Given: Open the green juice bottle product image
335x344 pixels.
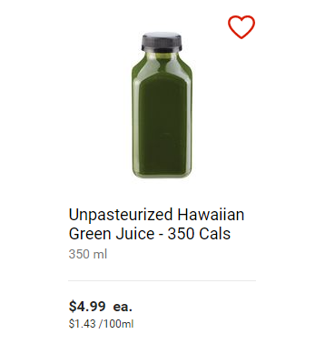Looking at the screenshot, I should 162,105.
